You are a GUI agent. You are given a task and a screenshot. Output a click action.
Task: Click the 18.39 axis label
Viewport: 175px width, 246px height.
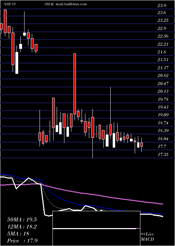163,131
